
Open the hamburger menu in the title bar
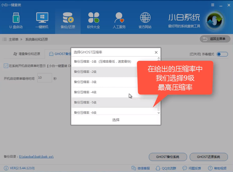pos(213,5)
